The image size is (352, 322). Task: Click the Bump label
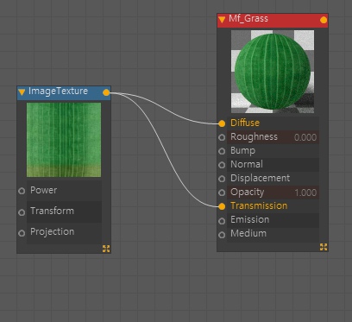(x=242, y=151)
